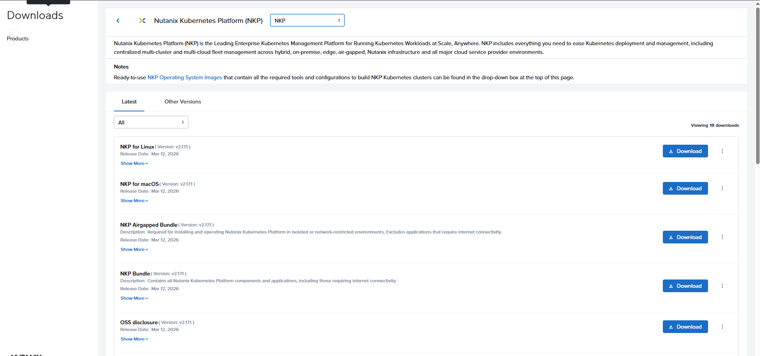Image resolution: width=760 pixels, height=356 pixels.
Task: Switch to the Latest tab
Action: [129, 101]
